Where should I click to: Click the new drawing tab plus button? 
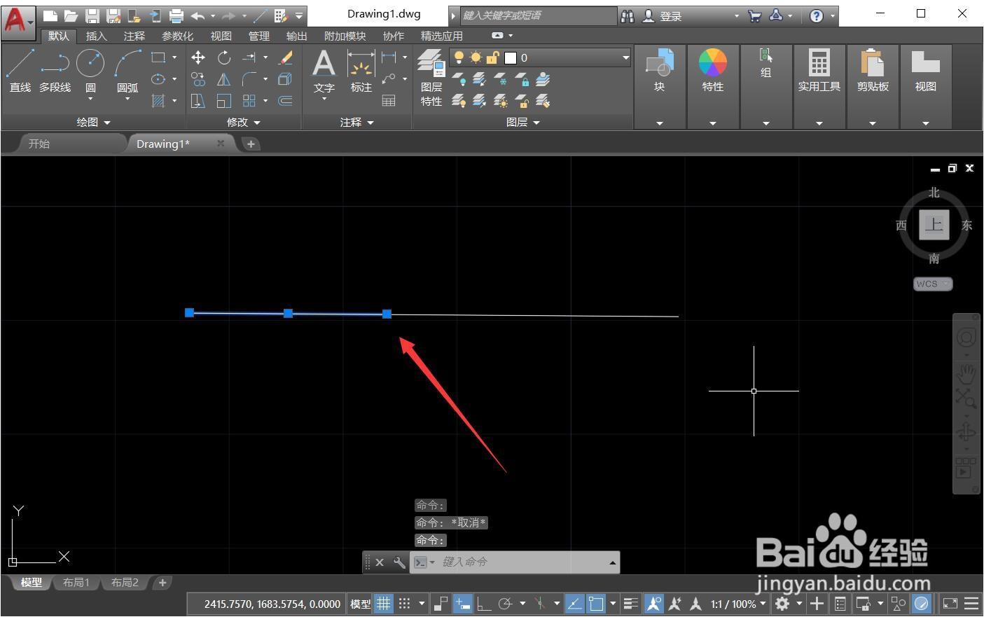click(251, 144)
